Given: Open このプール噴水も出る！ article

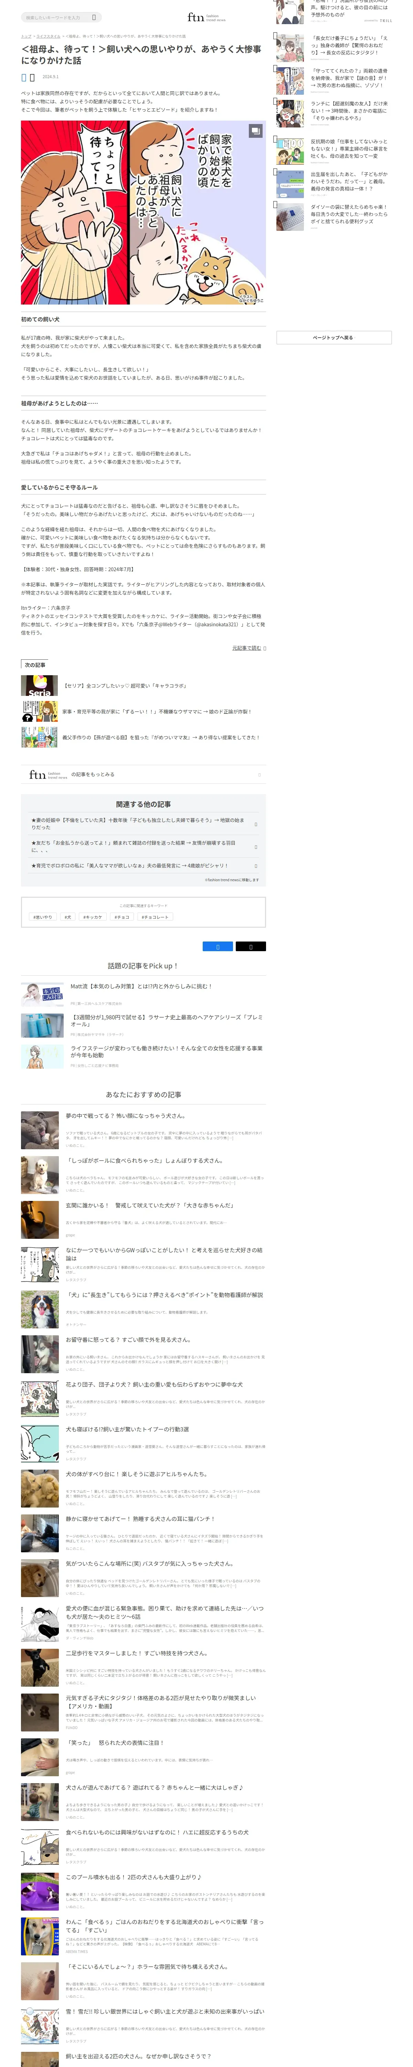Looking at the screenshot, I should tap(134, 1878).
